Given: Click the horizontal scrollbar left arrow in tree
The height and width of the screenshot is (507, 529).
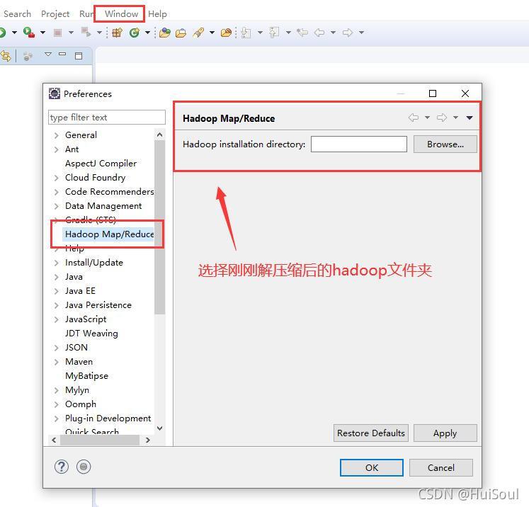Looking at the screenshot, I should click(x=54, y=440).
